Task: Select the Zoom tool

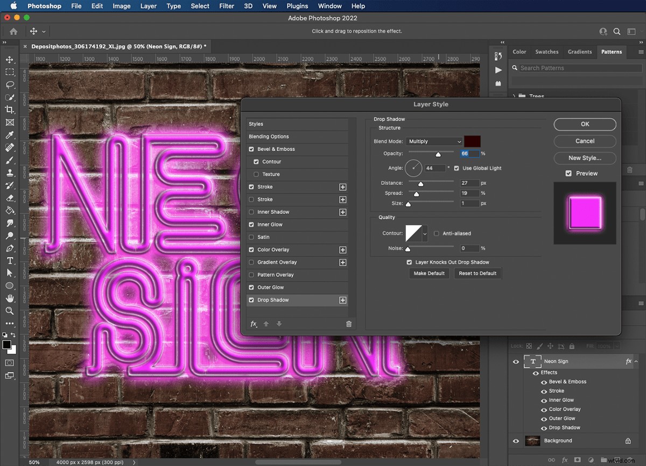Action: click(9, 311)
